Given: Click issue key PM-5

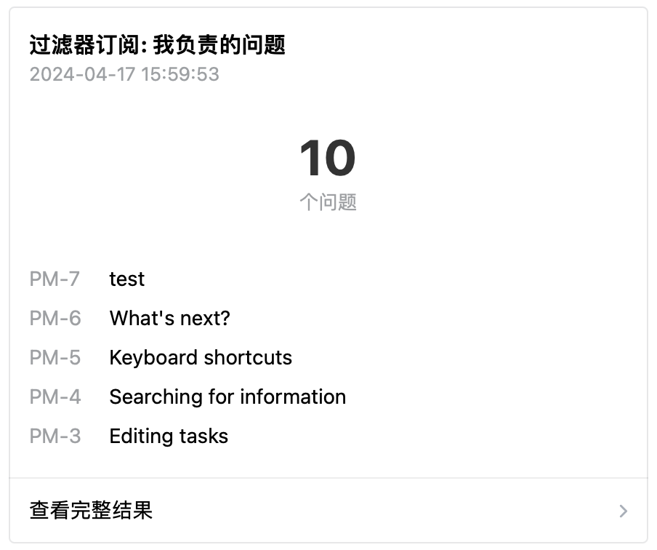Looking at the screenshot, I should 55,358.
